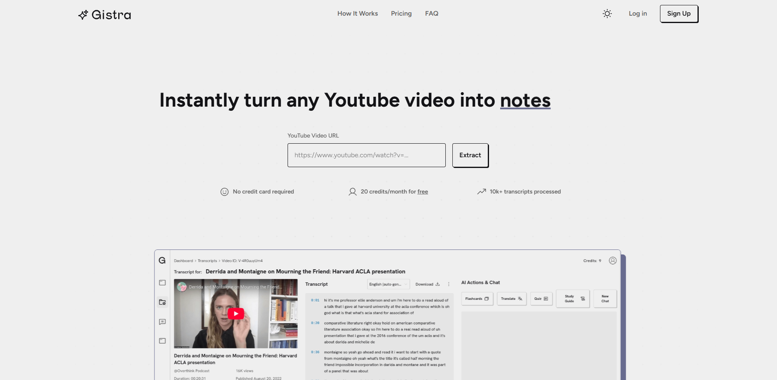Open the chat icon in preview sidebar

(162, 322)
